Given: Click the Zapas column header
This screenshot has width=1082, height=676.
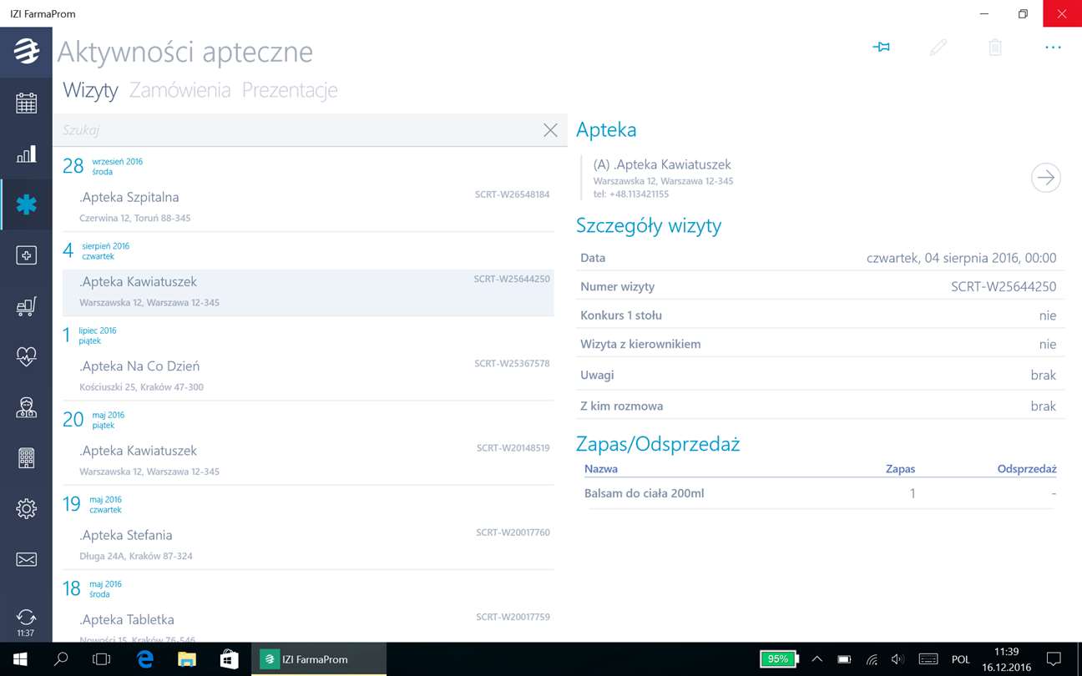Looking at the screenshot, I should [900, 469].
